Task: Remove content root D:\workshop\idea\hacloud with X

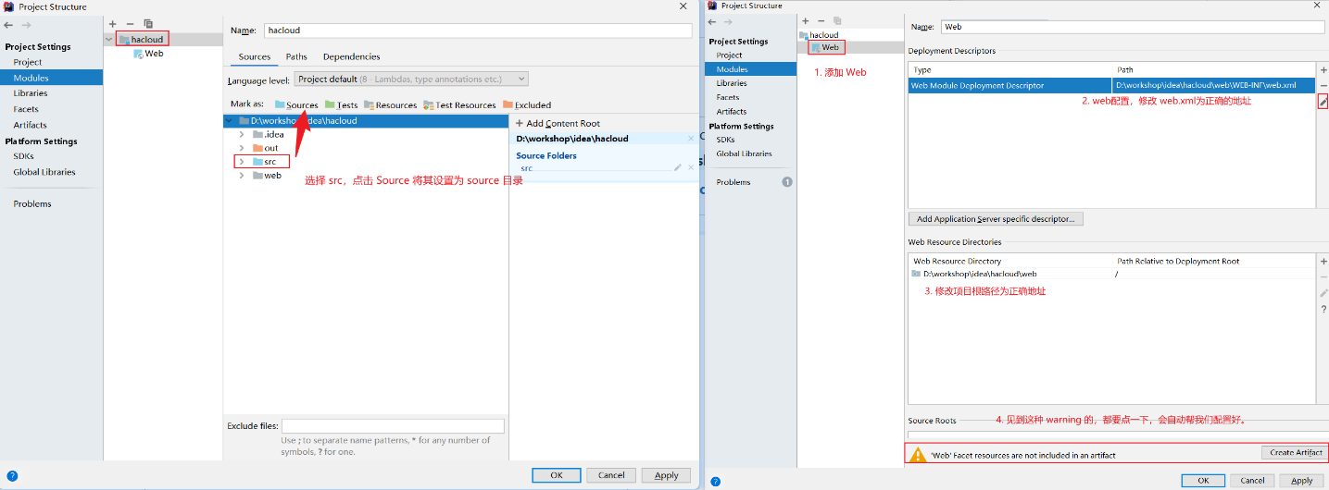Action: point(691,139)
